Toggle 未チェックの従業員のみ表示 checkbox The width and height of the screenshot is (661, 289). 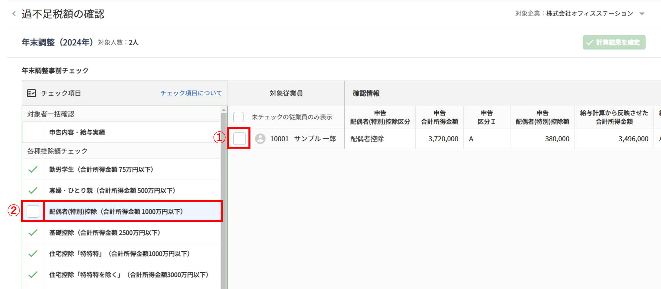pos(238,117)
